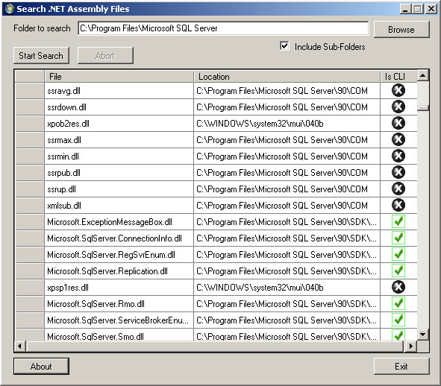441x386 pixels.
Task: Click green check icon for Microsoft.SqlServer.Rmo.dll
Action: click(398, 303)
